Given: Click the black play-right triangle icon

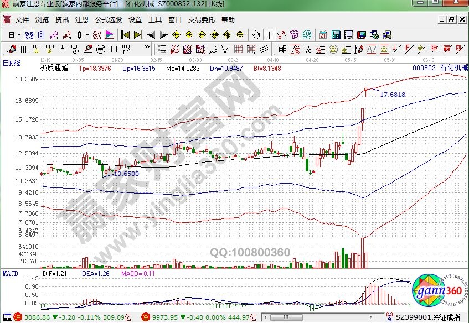Looking at the screenshot, I should [163, 35].
